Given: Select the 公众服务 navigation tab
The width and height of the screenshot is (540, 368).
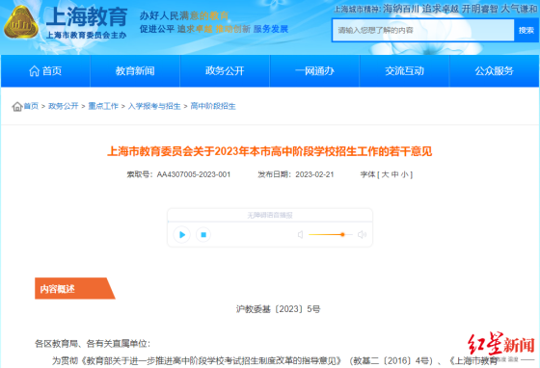Looking at the screenshot, I should click(x=494, y=71).
